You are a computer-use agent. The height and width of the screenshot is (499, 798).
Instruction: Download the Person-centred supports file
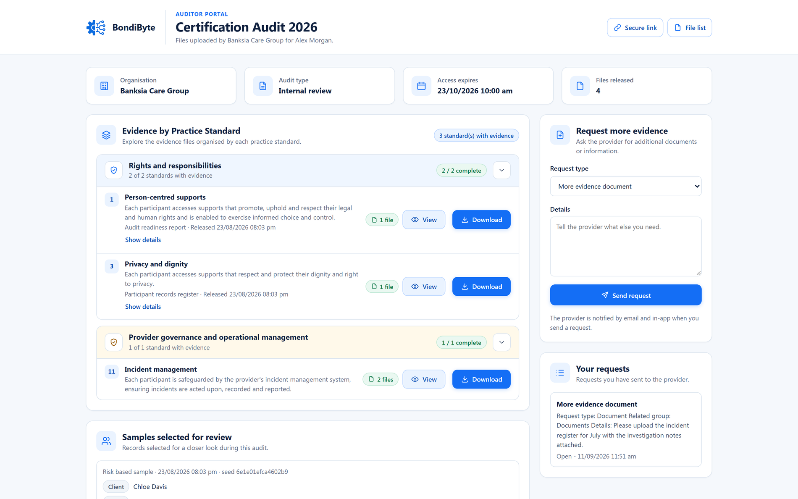click(481, 220)
